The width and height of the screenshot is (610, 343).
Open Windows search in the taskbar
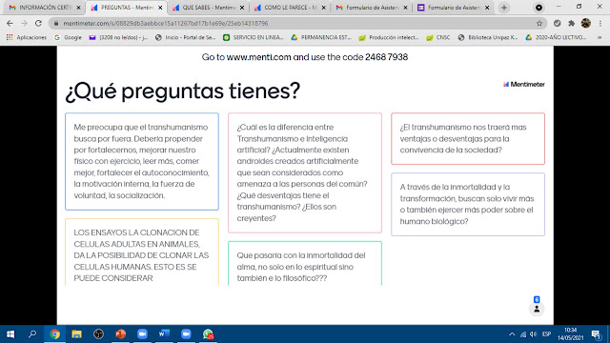(x=32, y=334)
